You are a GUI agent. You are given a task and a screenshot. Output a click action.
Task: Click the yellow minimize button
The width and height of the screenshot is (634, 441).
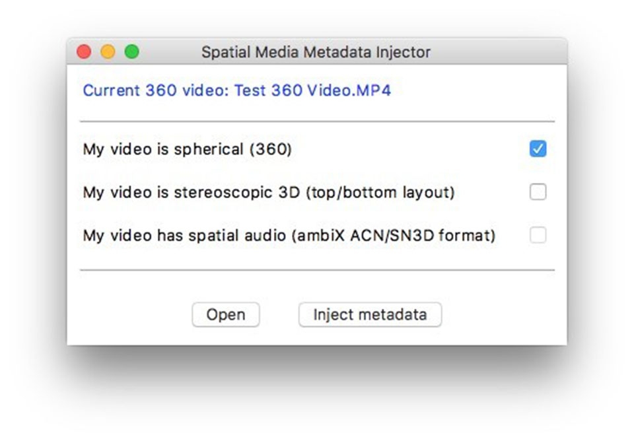click(108, 51)
